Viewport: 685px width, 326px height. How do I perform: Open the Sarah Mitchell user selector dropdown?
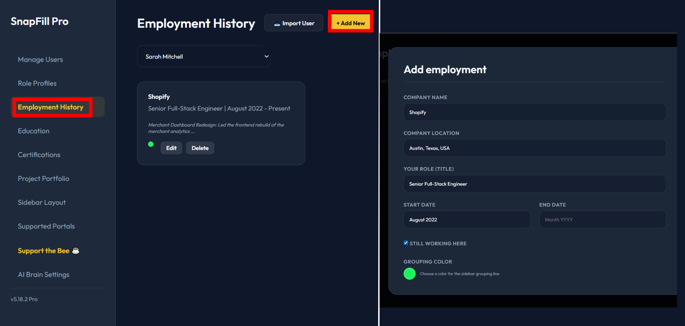[x=203, y=56]
